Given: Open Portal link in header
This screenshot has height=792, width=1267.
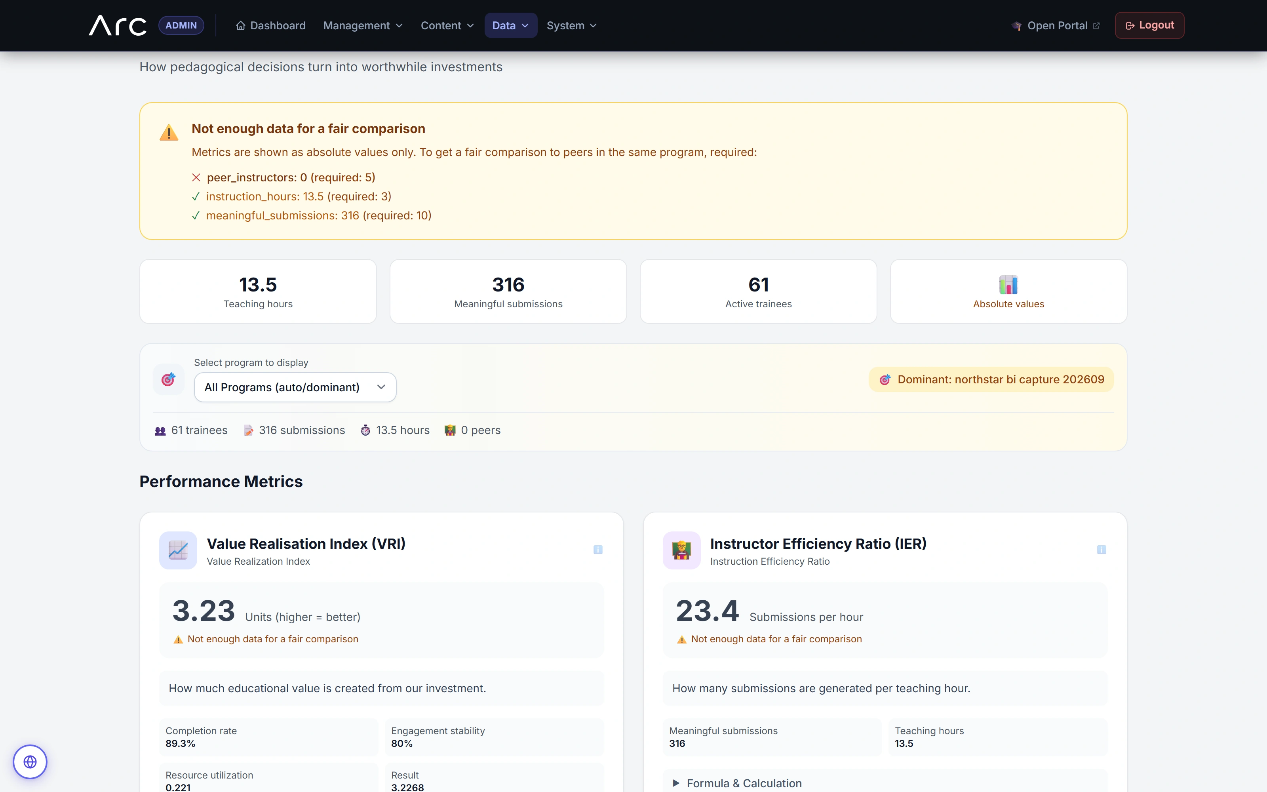Looking at the screenshot, I should (1055, 25).
